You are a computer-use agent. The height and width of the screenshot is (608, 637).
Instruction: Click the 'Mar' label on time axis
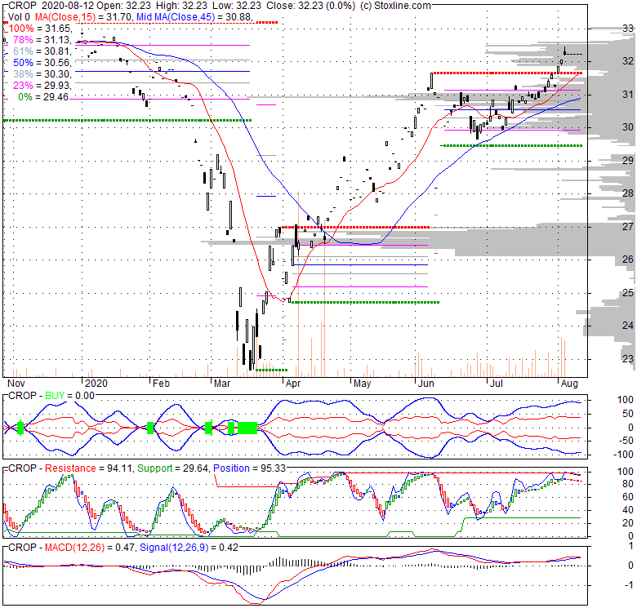pos(222,384)
